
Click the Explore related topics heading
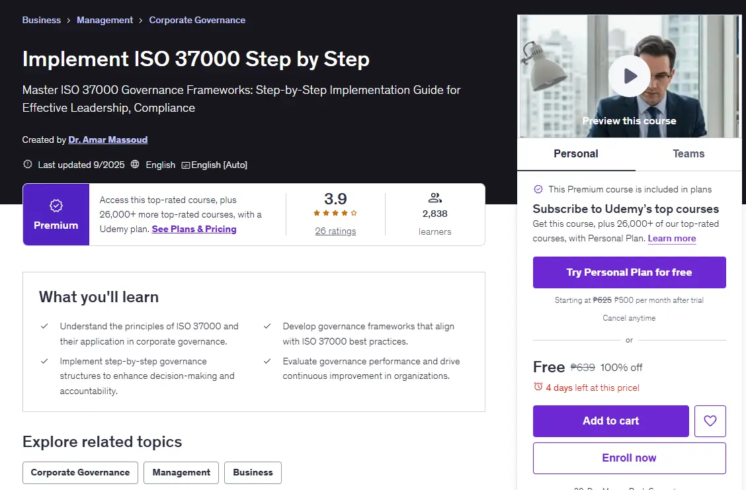tap(103, 442)
